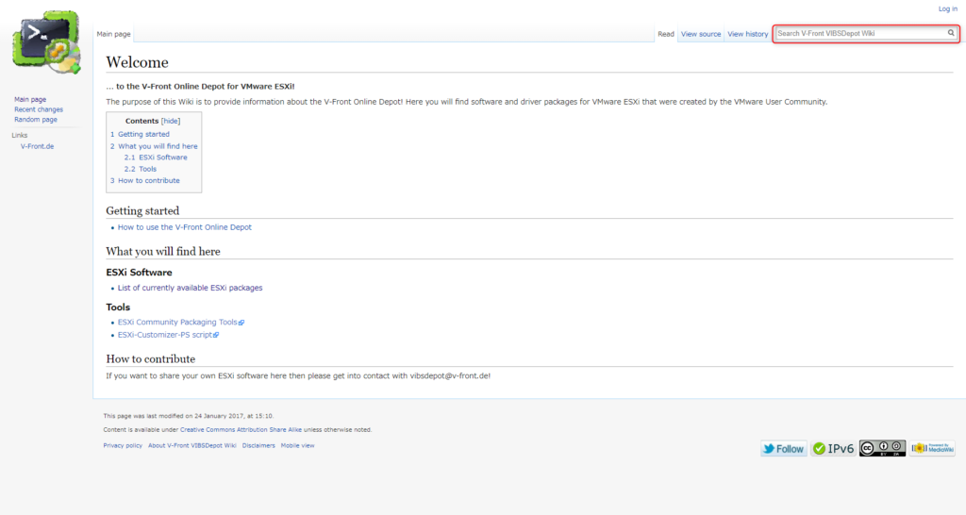Jump to contents entry 2.1 ESXi Software
This screenshot has width=966, height=515.
pyautogui.click(x=156, y=158)
